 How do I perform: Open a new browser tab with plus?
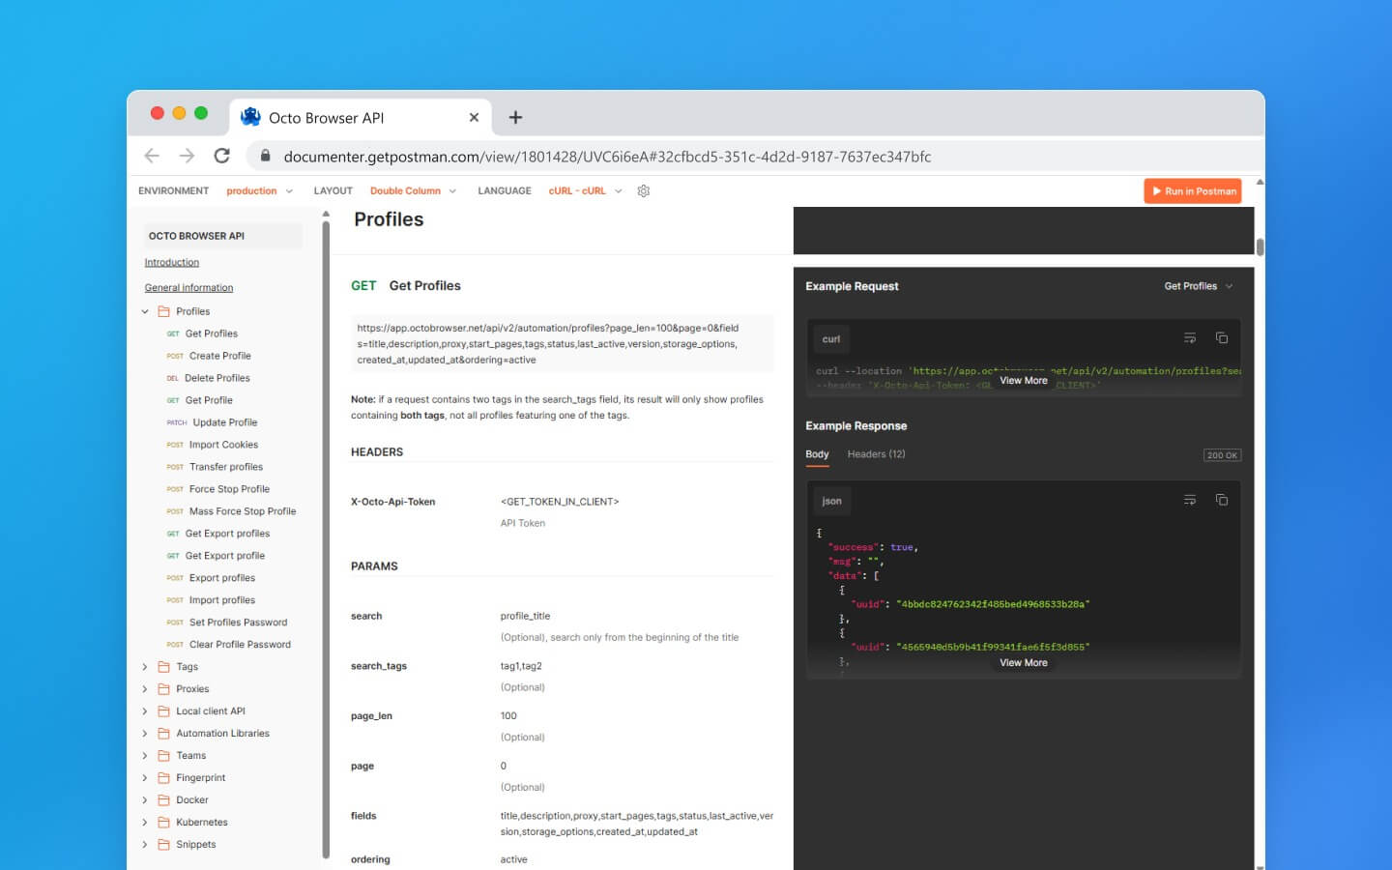(515, 118)
